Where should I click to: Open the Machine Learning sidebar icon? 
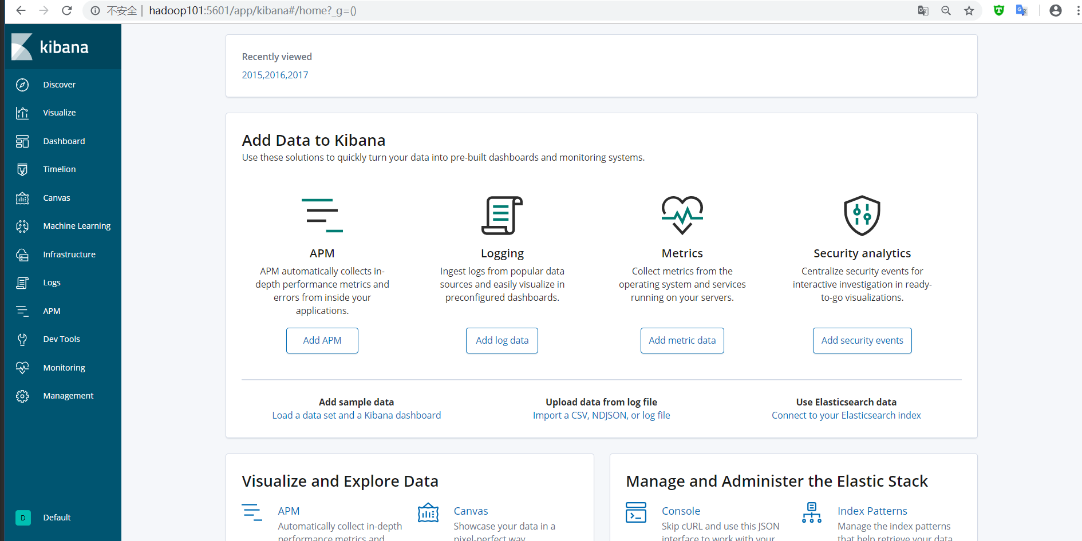click(22, 226)
